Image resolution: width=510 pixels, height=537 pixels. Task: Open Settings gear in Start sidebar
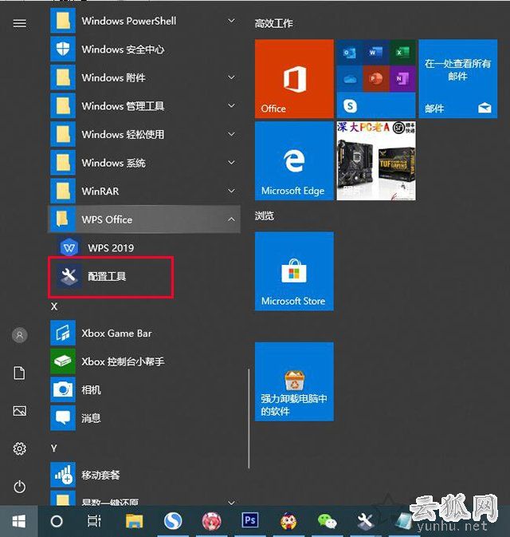tap(19, 448)
